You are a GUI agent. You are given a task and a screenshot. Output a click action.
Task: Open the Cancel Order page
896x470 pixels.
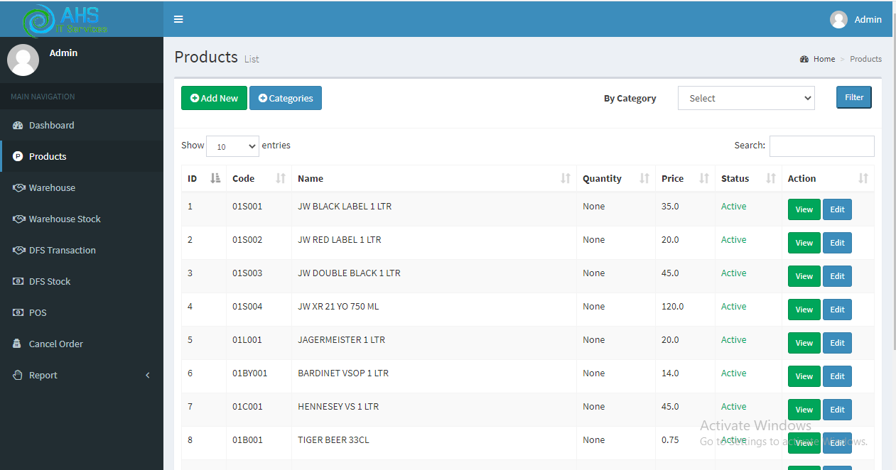point(82,344)
